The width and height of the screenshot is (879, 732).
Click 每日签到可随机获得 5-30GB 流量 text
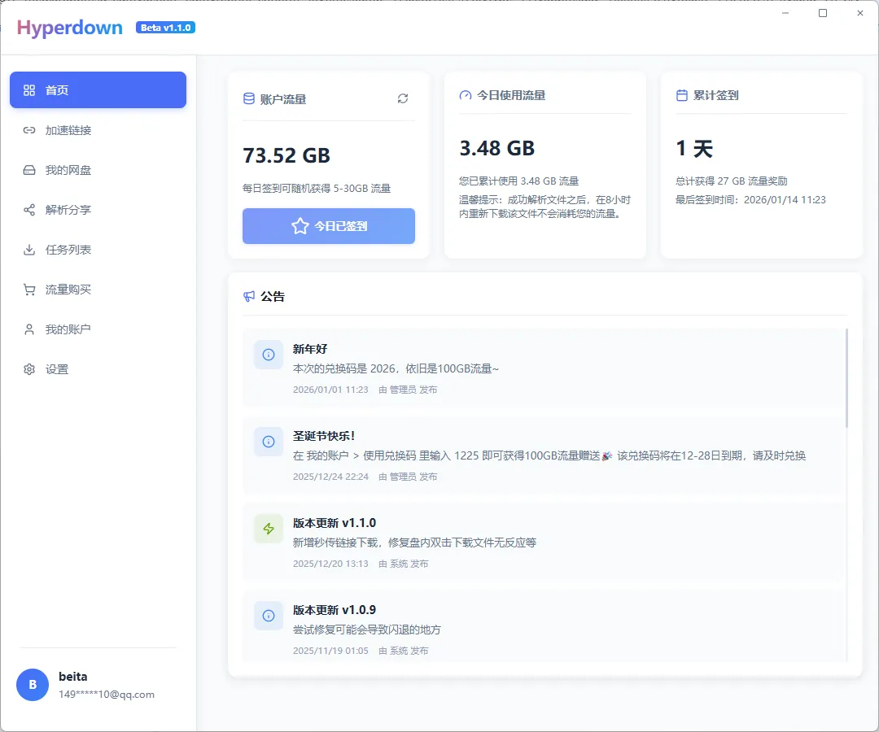click(x=317, y=188)
